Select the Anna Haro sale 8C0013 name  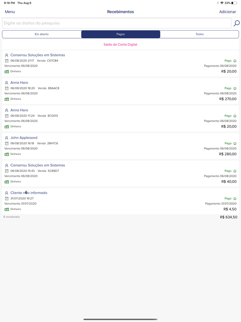pos(19,110)
